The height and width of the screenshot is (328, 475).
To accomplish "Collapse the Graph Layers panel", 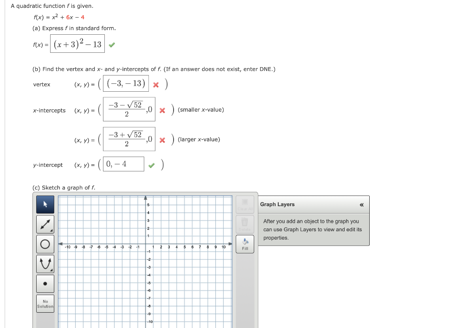I will pyautogui.click(x=361, y=204).
